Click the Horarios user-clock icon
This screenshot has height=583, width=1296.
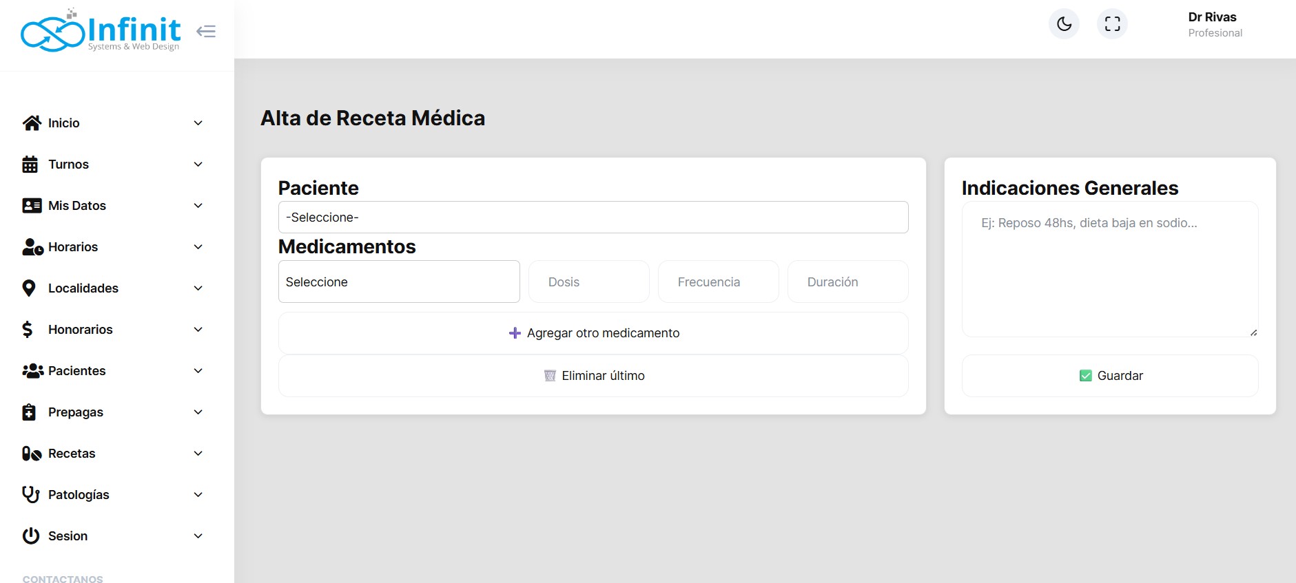32,247
